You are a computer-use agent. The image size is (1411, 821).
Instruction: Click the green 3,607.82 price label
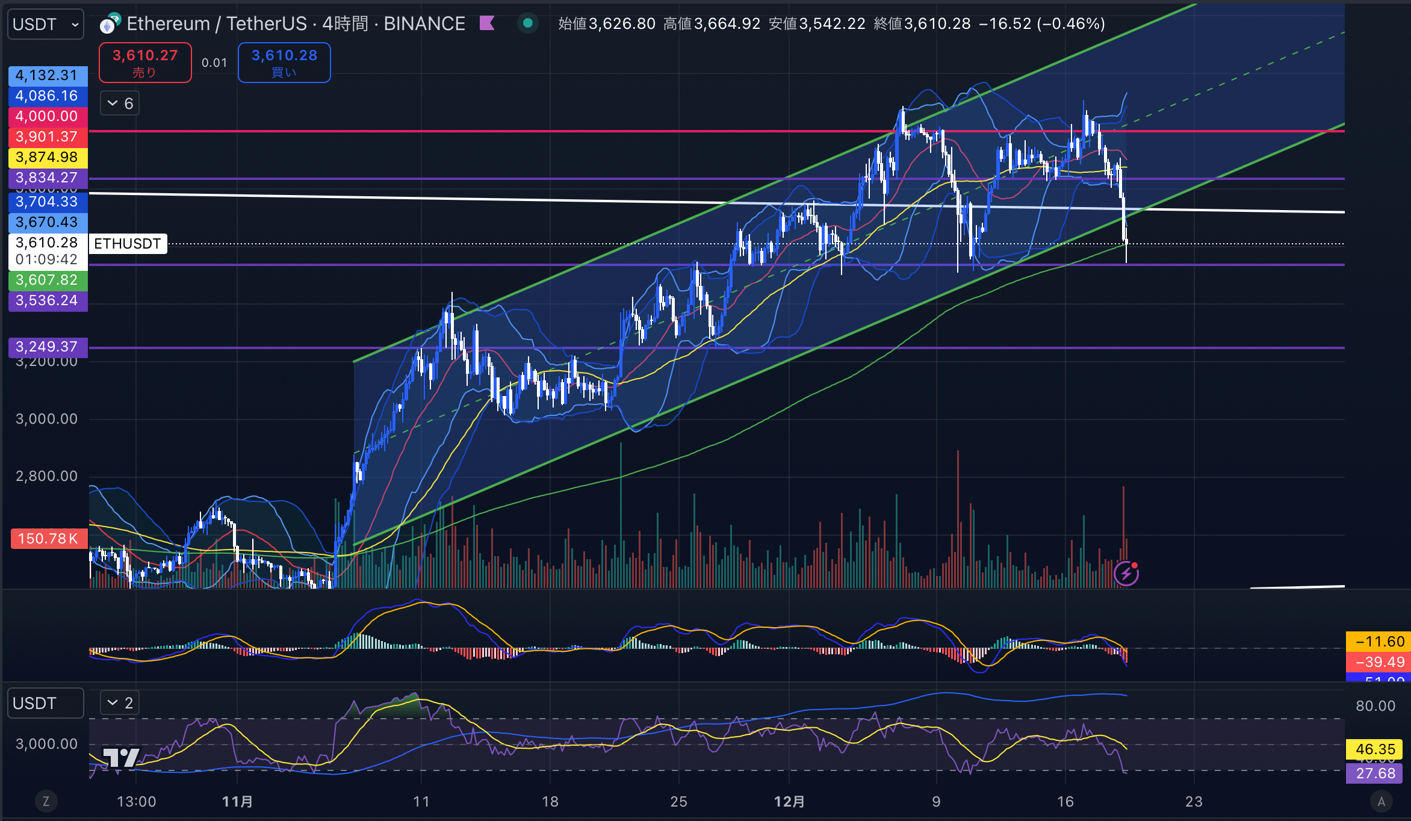(x=48, y=280)
